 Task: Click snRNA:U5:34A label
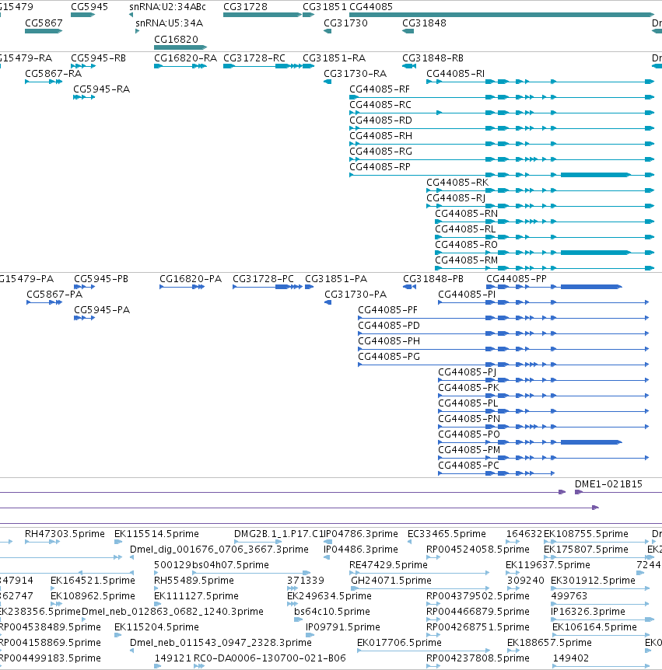pyautogui.click(x=170, y=23)
